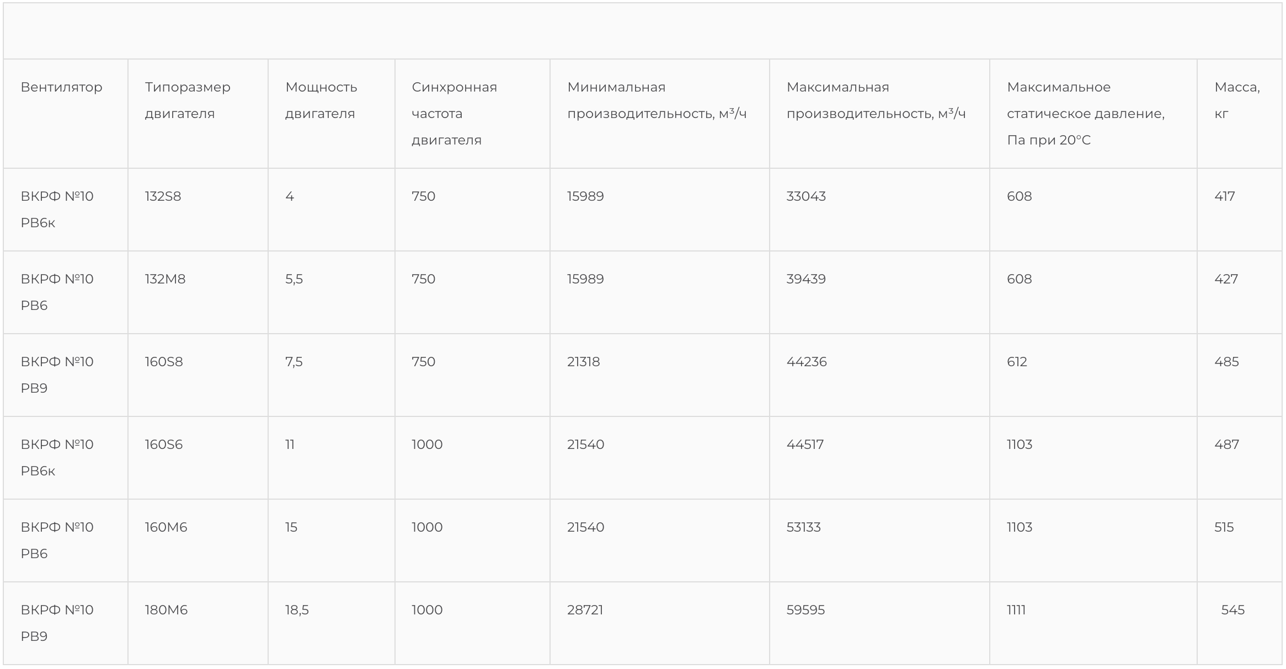The width and height of the screenshot is (1286, 669).
Task: Click the "Синхронная частота двигателя" header
Action: pos(454,113)
